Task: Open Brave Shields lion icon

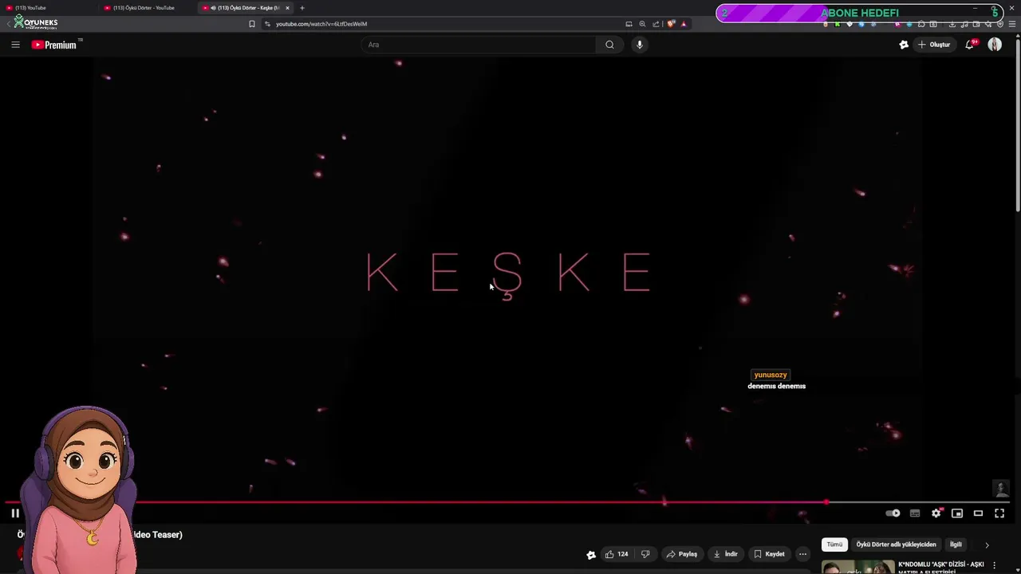Action: click(671, 24)
